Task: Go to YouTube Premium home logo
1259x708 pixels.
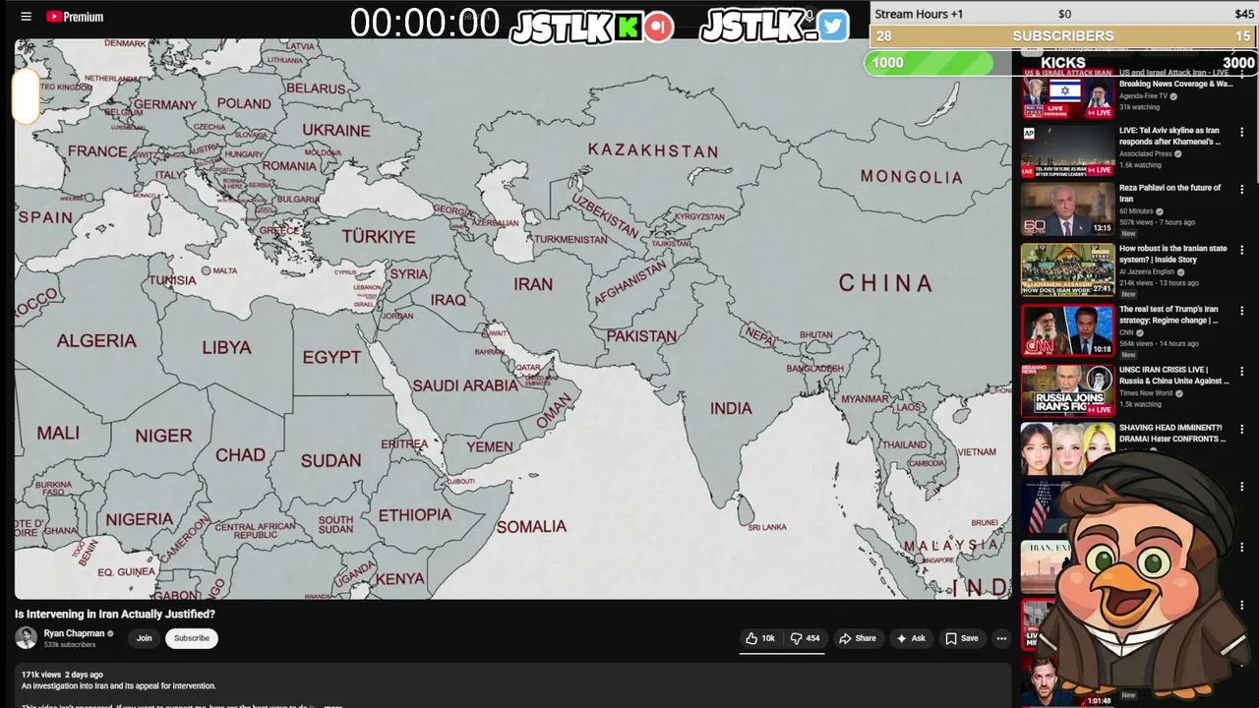Action: pos(75,17)
